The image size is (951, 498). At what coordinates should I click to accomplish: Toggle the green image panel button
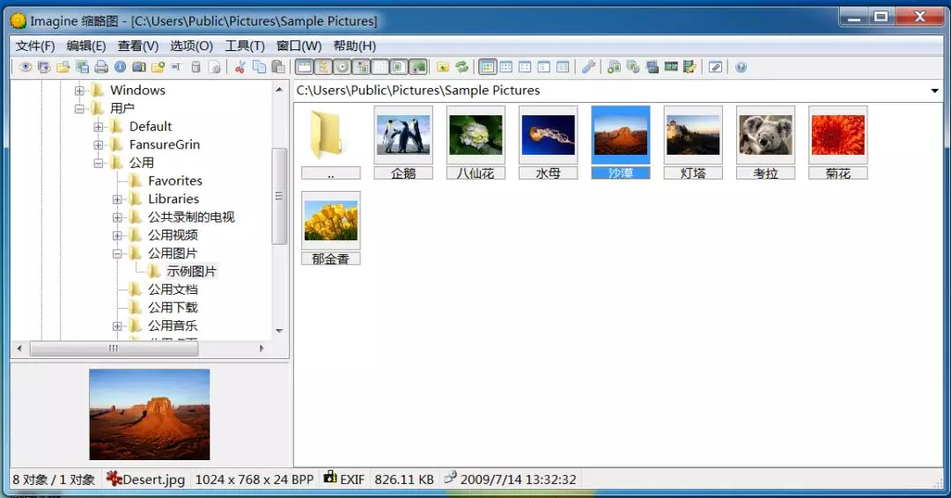418,67
